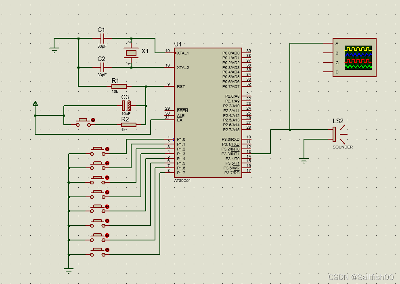Click the X1 crystal label
Viewport: 400px width, 284px height.
coord(145,51)
